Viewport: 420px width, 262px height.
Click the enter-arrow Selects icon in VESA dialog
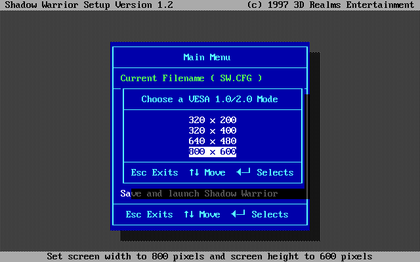click(x=243, y=172)
